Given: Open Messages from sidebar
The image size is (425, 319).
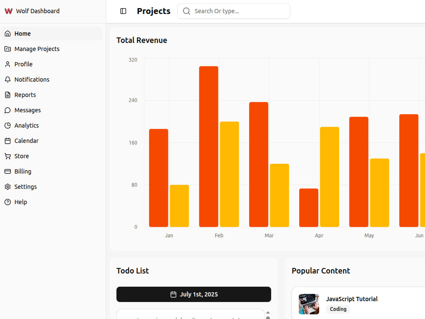Looking at the screenshot, I should pos(52,110).
